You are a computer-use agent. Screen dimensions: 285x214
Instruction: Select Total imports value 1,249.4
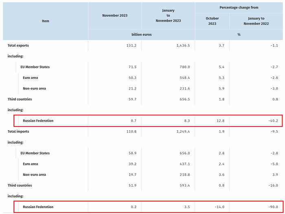coord(183,131)
